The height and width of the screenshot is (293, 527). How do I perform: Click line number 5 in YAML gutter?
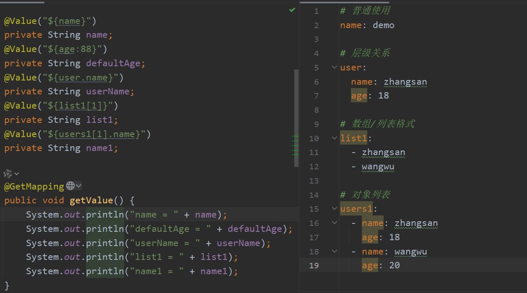pos(316,68)
